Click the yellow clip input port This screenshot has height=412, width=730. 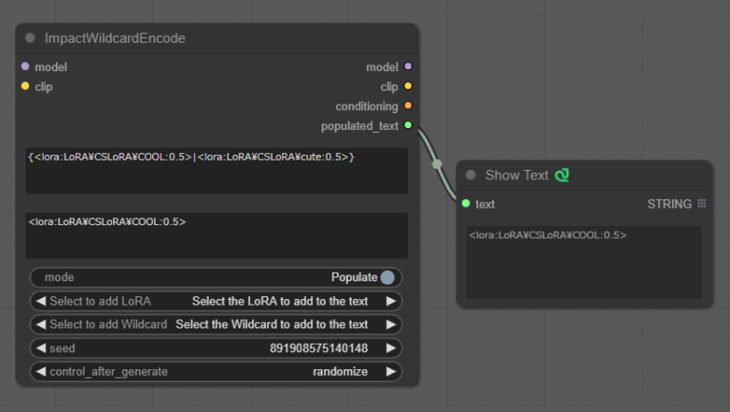pos(26,86)
